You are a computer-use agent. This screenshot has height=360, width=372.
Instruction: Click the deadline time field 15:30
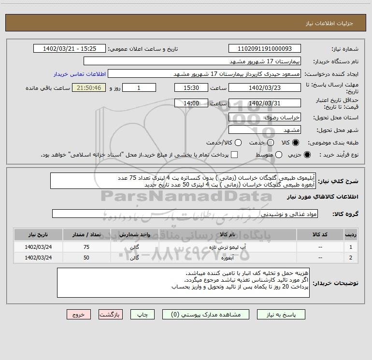[x=191, y=87]
